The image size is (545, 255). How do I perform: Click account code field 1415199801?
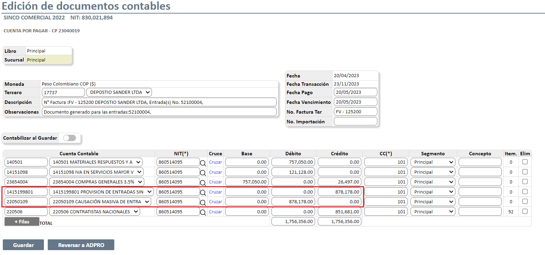[x=26, y=192]
